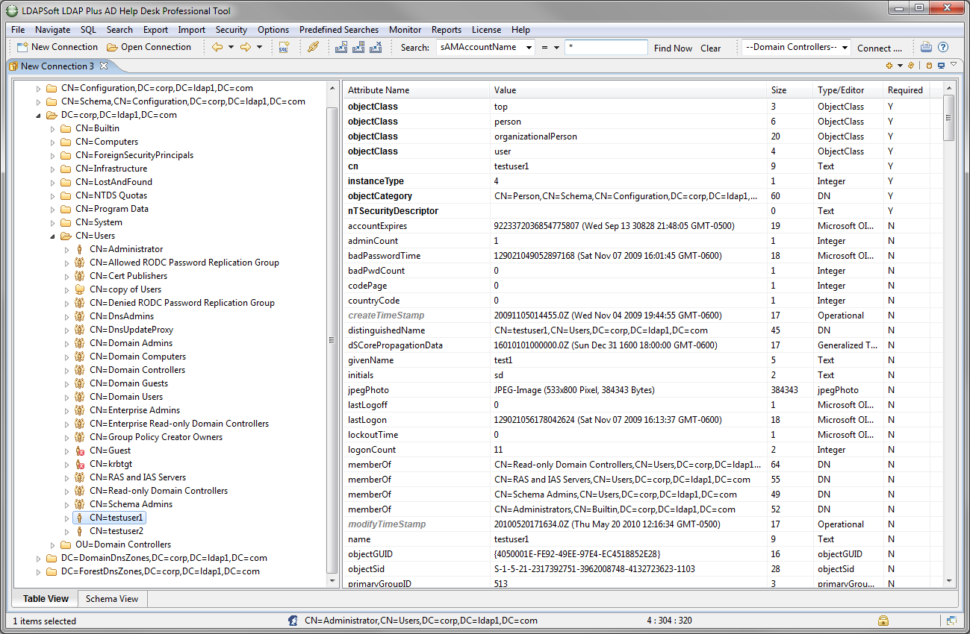Open help using the question mark icon
The image size is (970, 634).
(x=943, y=47)
